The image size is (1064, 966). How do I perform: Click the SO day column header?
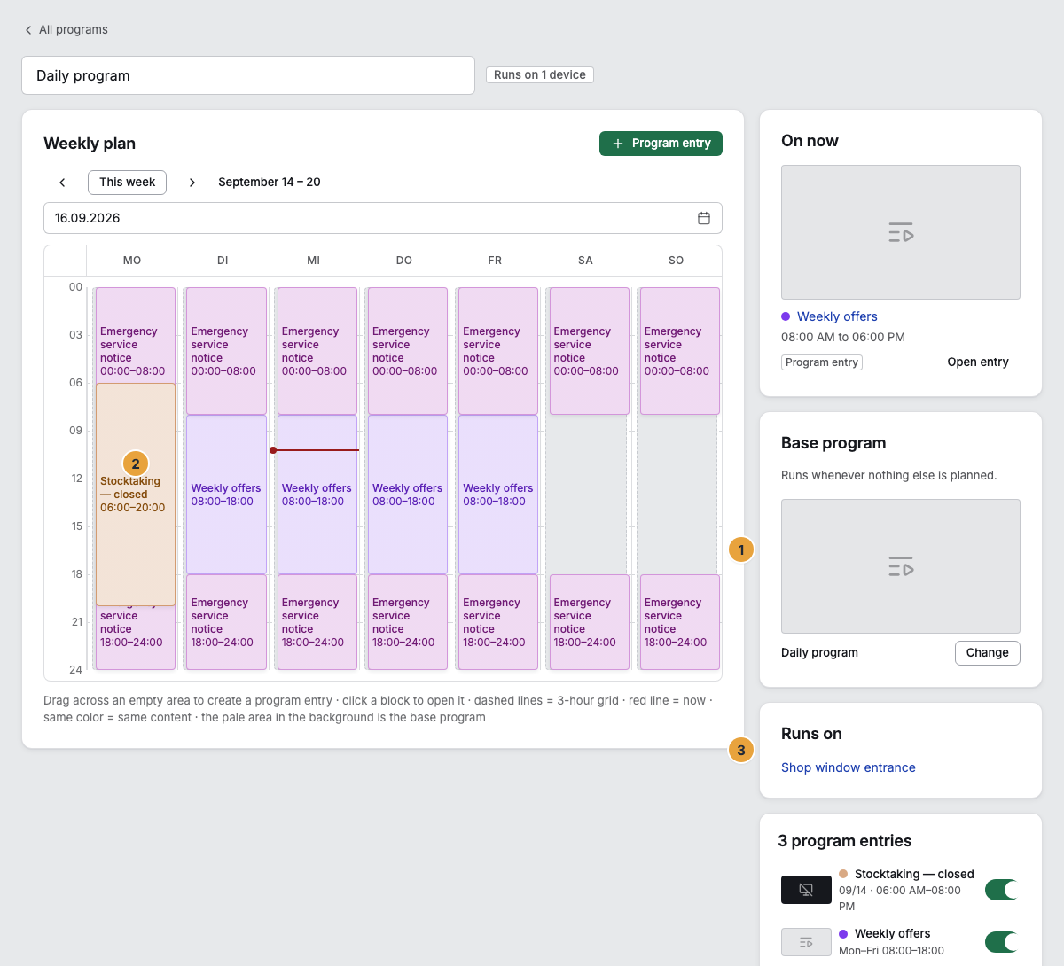(x=676, y=261)
